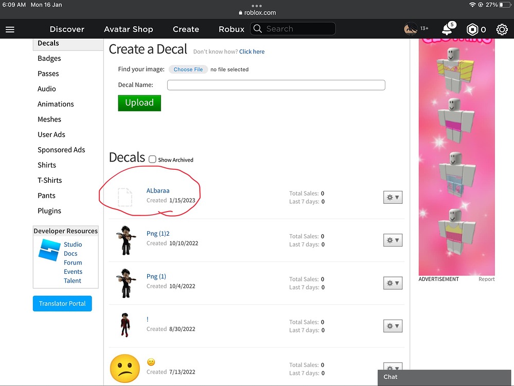Open the Png (1) decal link
The image size is (514, 386).
[x=156, y=276]
